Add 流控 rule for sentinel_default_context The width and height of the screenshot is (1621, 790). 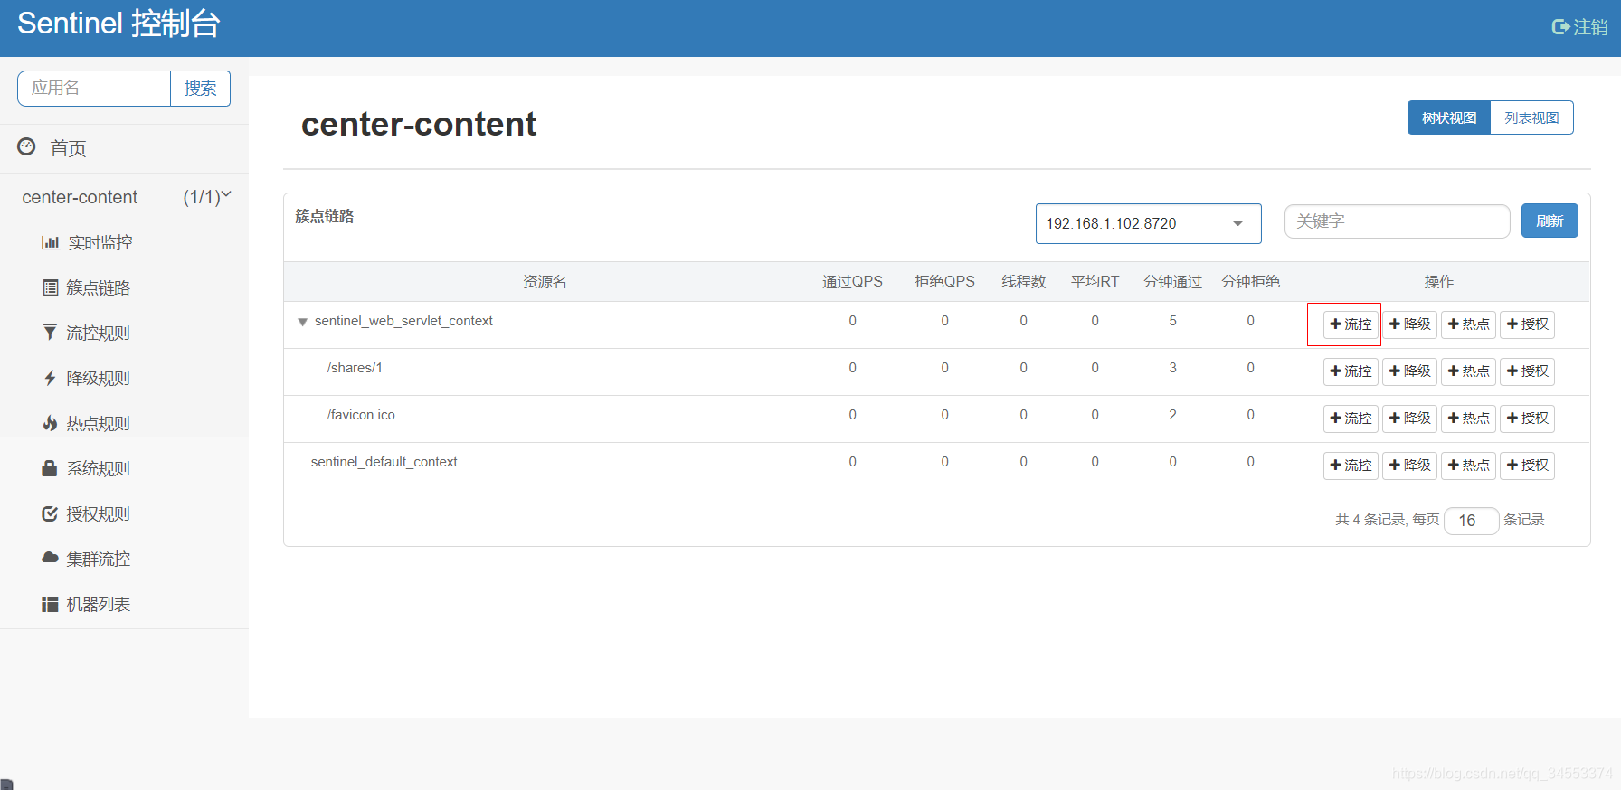[x=1351, y=466]
